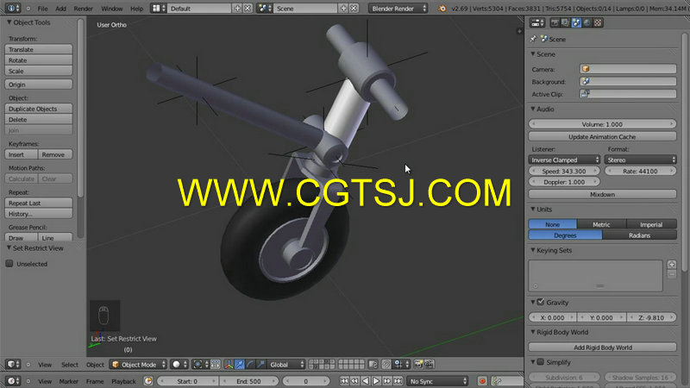Open the Inverse Clamped listener dropdown
Image resolution: width=690 pixels, height=388 pixels.
(565, 160)
